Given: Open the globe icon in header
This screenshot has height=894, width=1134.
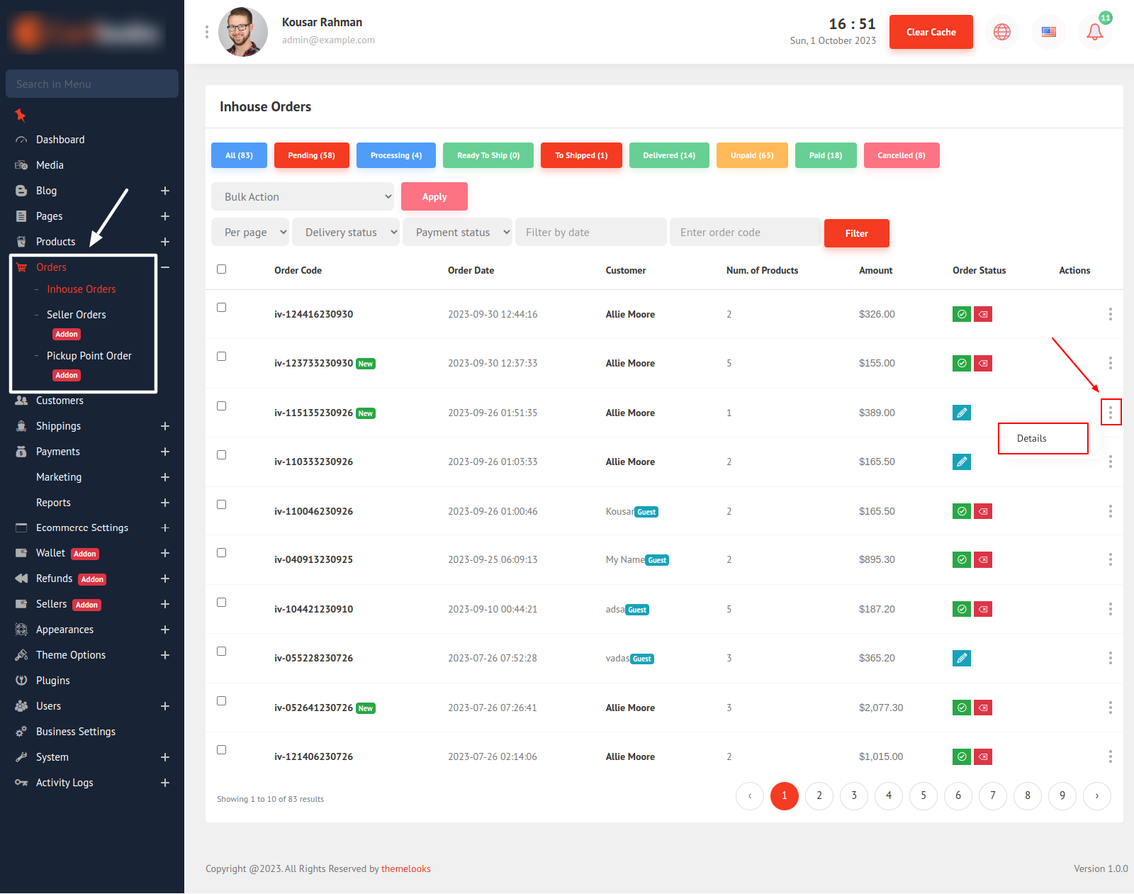Looking at the screenshot, I should [x=1001, y=32].
